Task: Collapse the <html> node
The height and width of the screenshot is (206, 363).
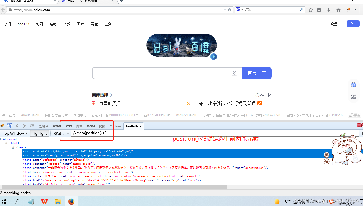Action: pyautogui.click(x=6, y=143)
